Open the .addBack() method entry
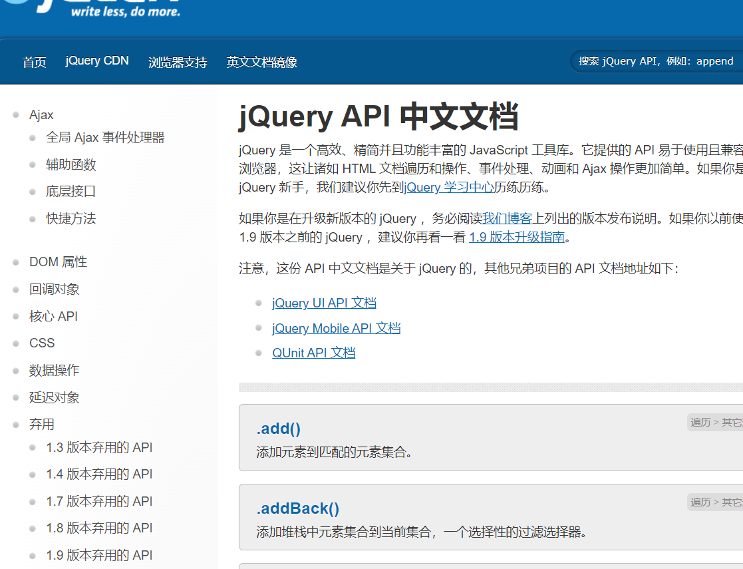Image resolution: width=743 pixels, height=569 pixels. tap(298, 508)
